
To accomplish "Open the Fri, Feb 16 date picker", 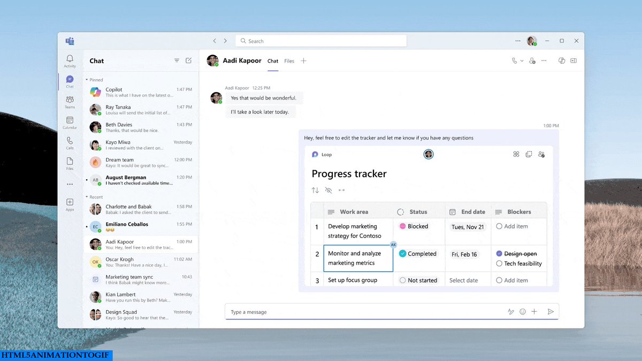I will [x=464, y=255].
